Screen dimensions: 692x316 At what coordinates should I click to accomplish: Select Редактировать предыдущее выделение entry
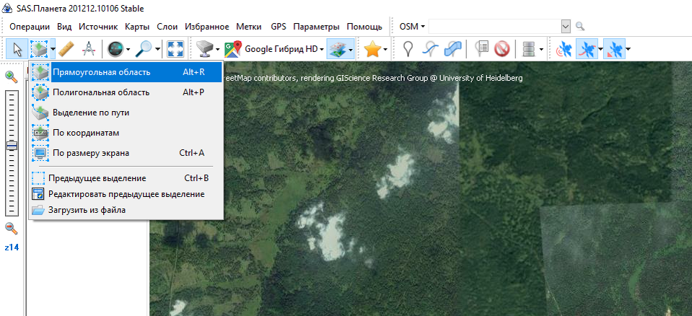click(x=126, y=194)
